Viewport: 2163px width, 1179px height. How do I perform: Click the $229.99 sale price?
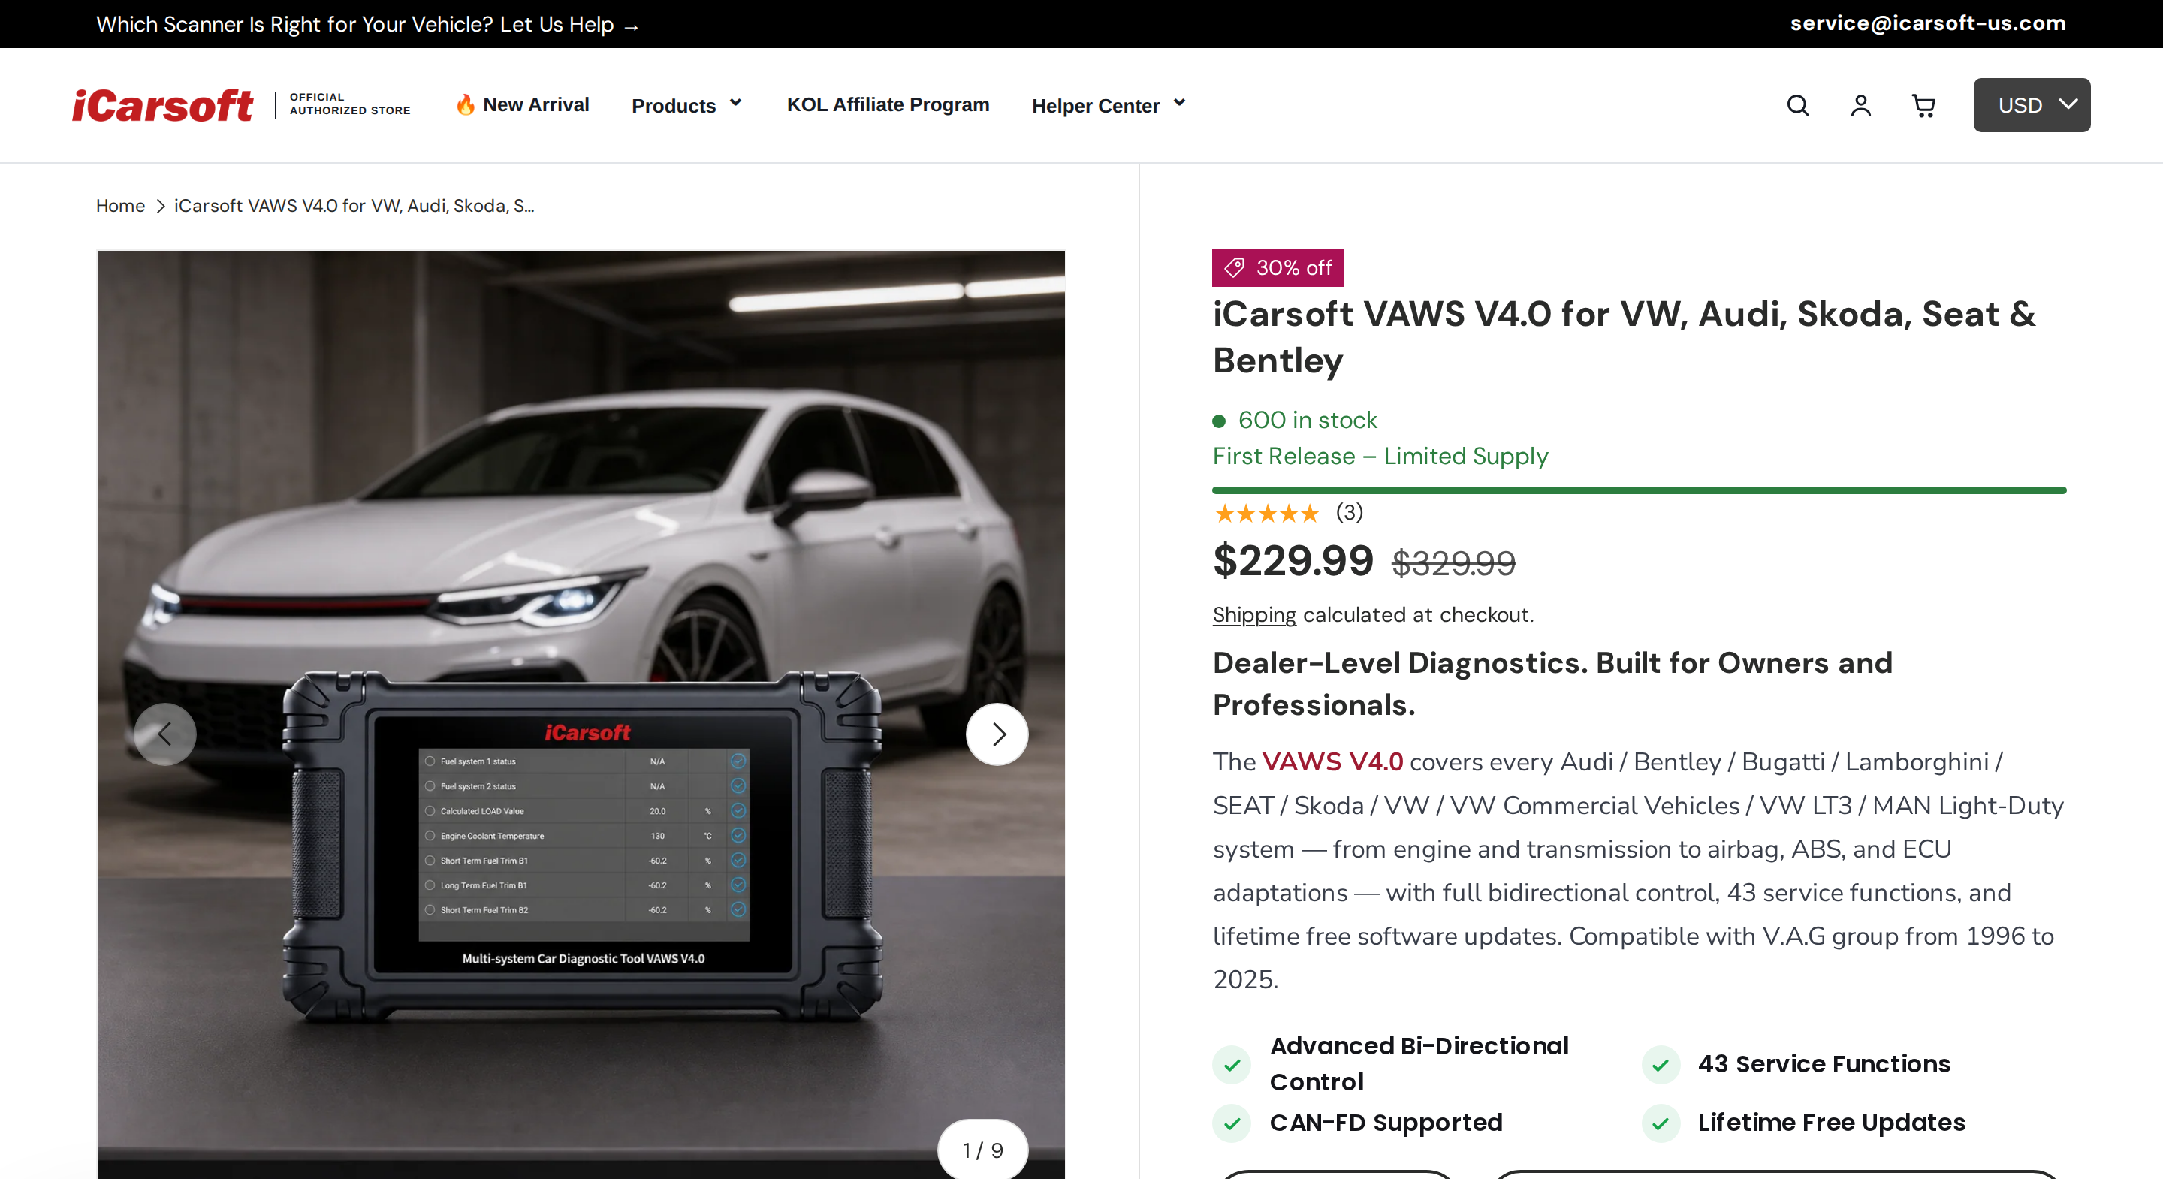click(1293, 561)
